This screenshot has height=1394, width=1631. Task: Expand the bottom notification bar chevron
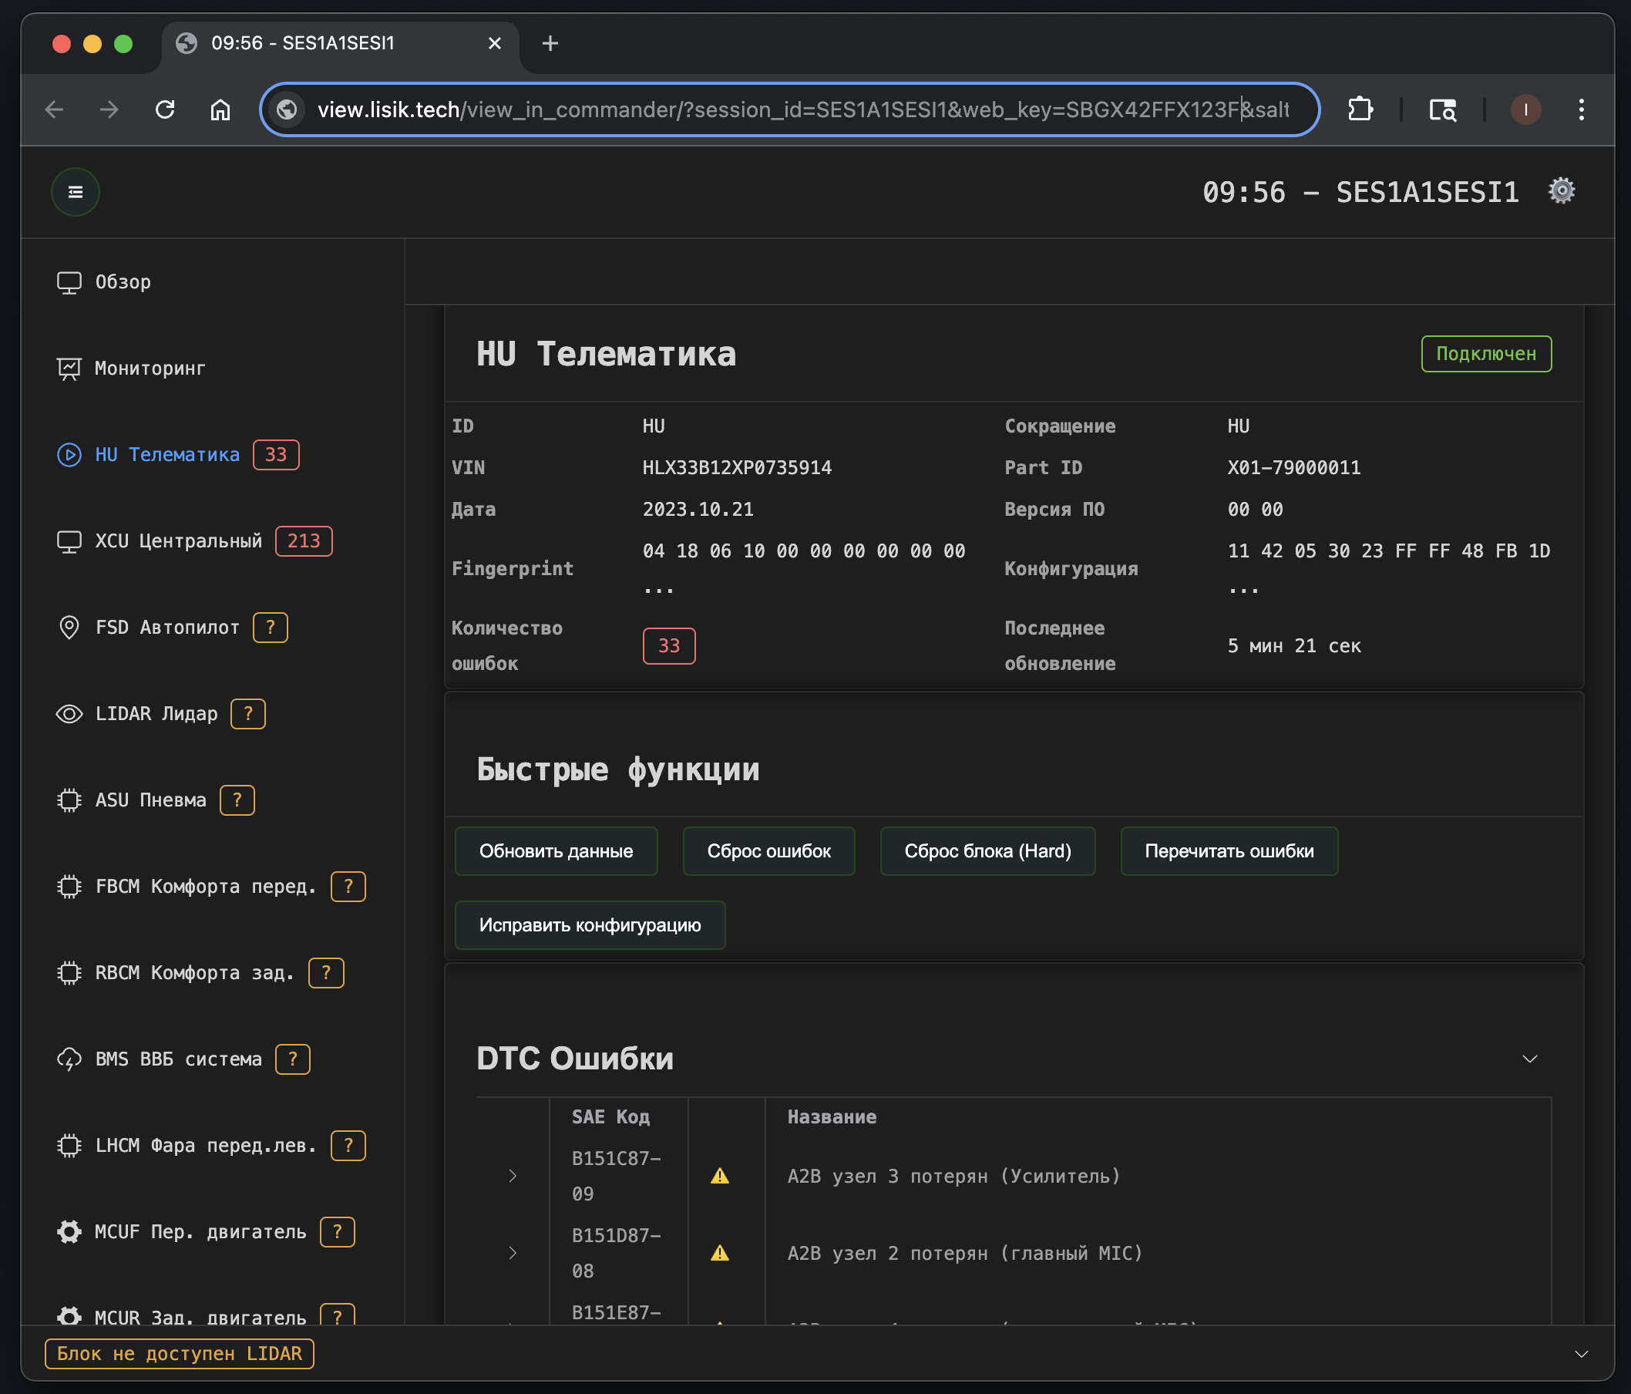(x=1581, y=1355)
